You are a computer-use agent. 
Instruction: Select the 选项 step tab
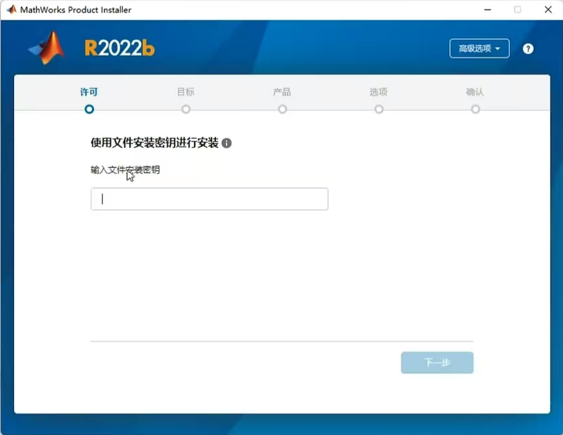(378, 92)
